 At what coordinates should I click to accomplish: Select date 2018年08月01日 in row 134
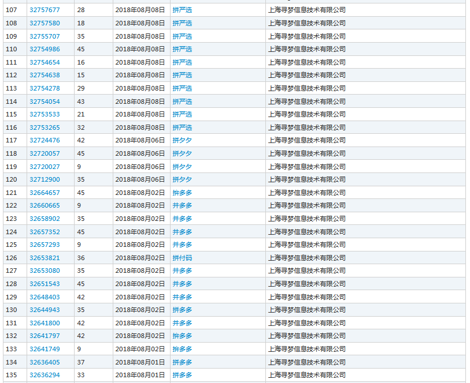tap(140, 362)
